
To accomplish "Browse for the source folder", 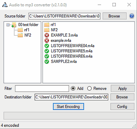I will [x=114, y=16].
